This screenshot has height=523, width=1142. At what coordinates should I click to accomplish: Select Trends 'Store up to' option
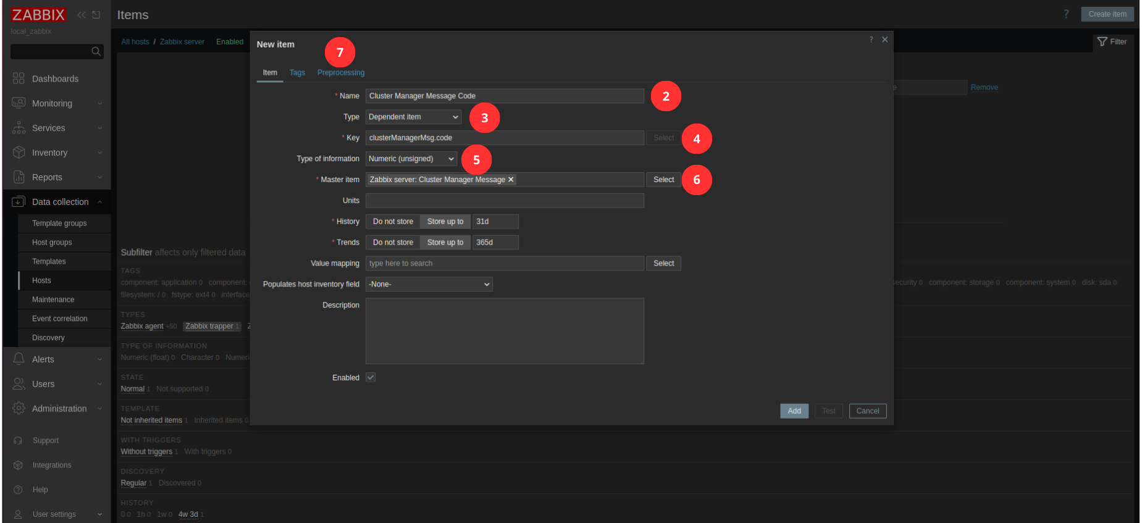pyautogui.click(x=445, y=243)
